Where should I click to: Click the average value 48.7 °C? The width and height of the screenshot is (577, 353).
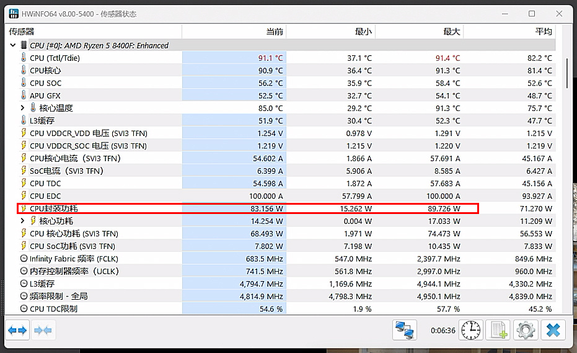[x=540, y=96]
